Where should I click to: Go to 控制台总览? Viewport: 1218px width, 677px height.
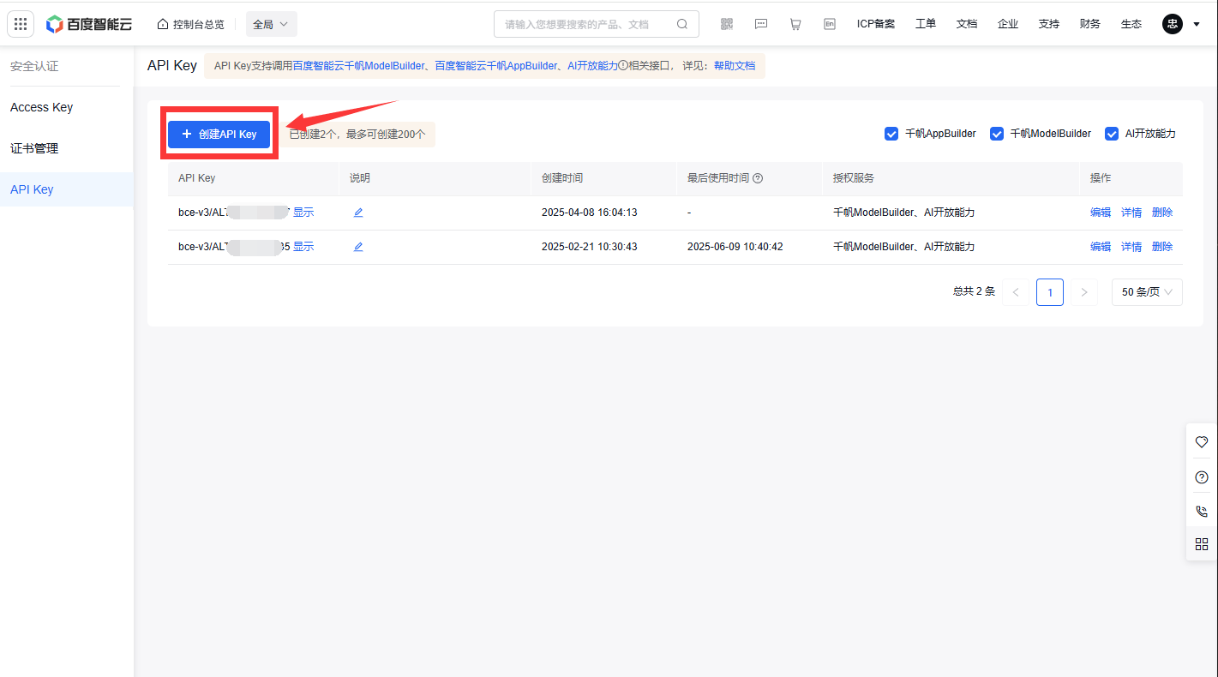[x=191, y=24]
